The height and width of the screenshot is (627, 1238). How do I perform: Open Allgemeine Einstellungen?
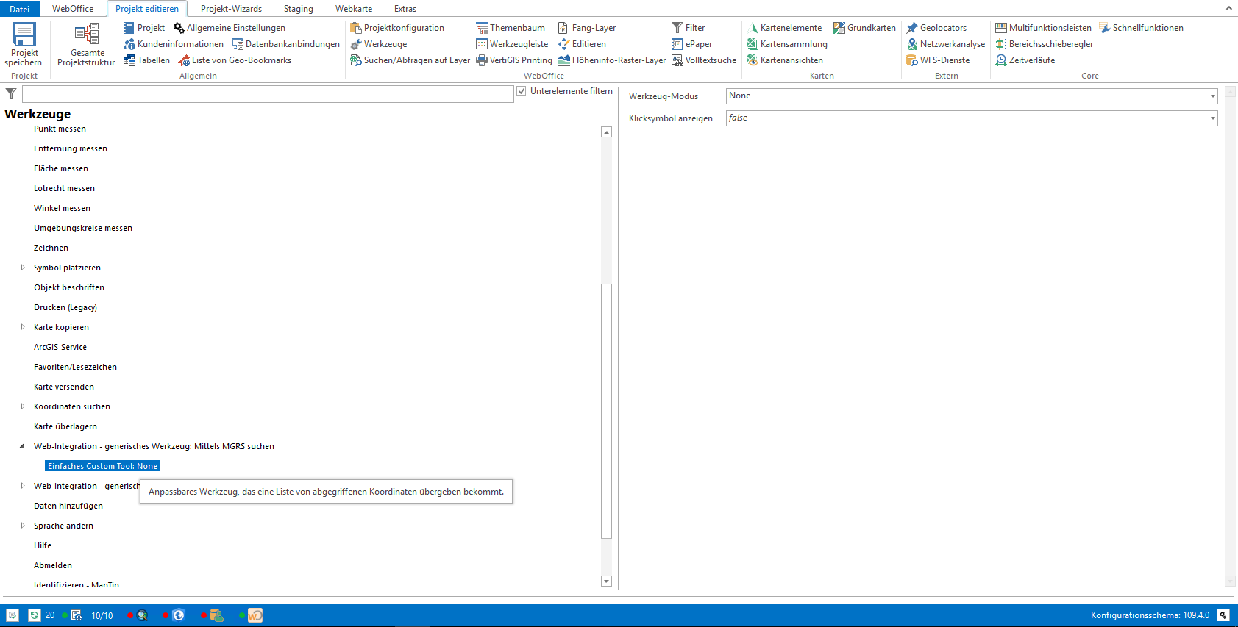(230, 28)
